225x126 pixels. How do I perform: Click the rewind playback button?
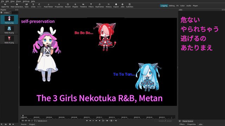coord(90,121)
